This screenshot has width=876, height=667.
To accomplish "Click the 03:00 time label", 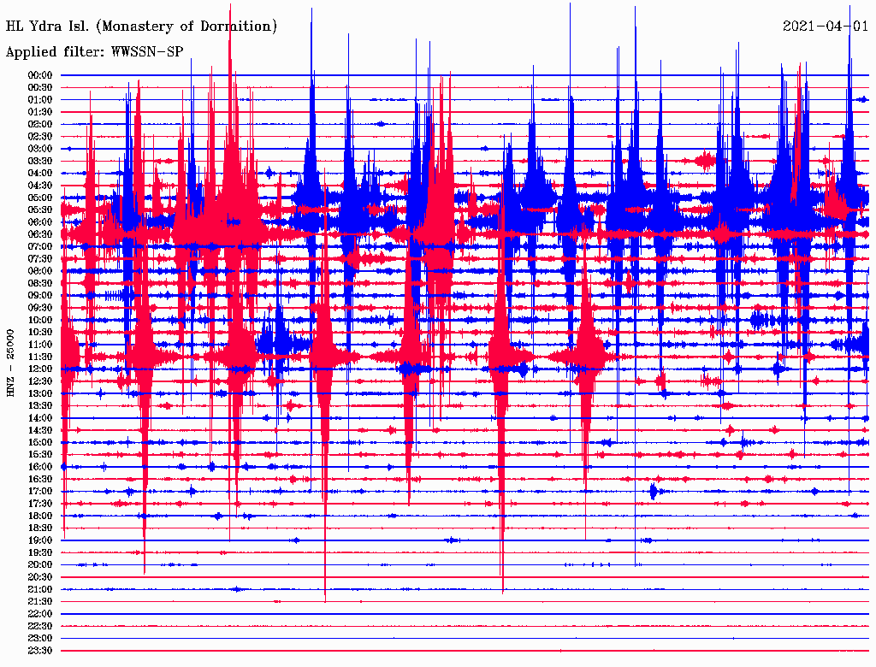I will [x=40, y=149].
